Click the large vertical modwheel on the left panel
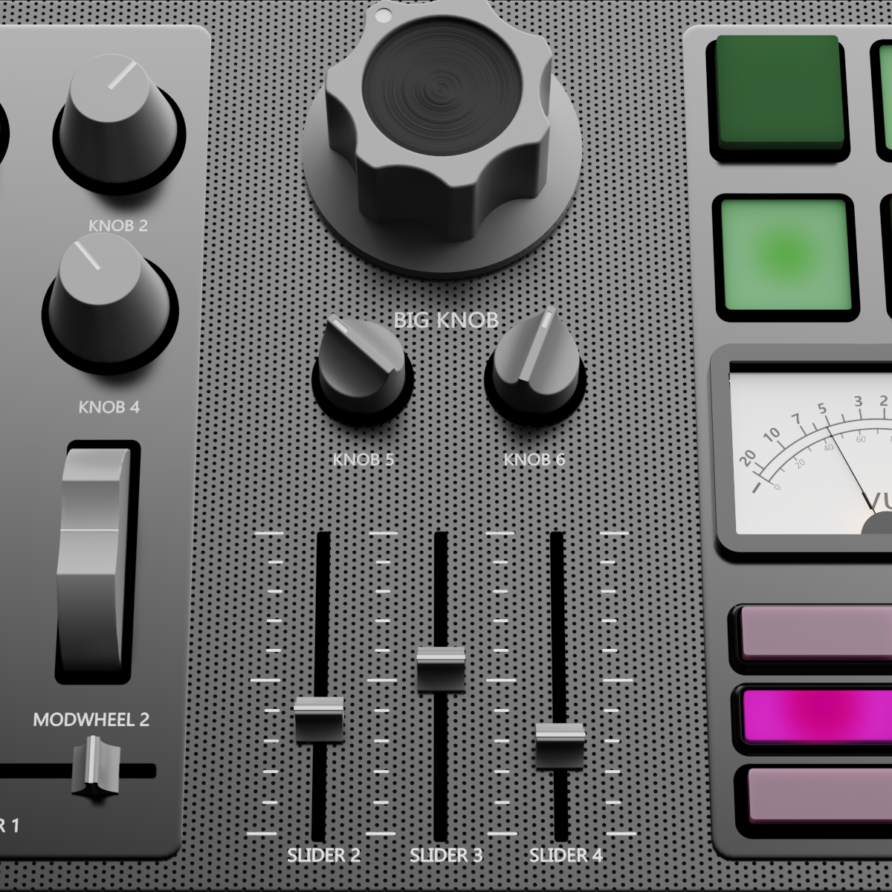Screen dimensions: 892x892 94,557
